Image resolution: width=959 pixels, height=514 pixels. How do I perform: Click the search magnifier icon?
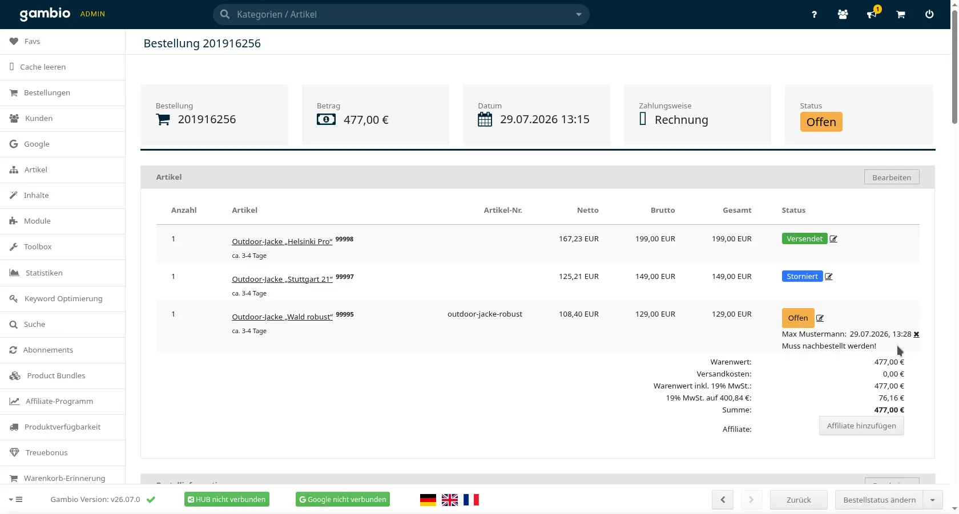click(225, 14)
